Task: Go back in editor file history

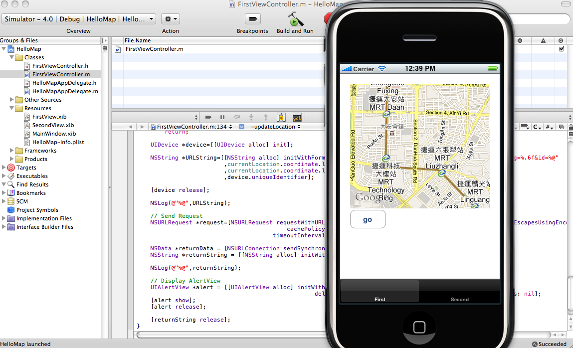Action: pyautogui.click(x=131, y=127)
